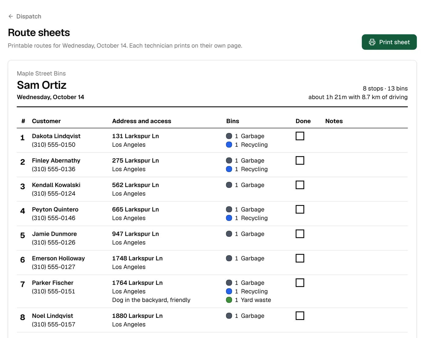Viewport: 428px width, 338px height.
Task: Click the note 'Dog in the backyard, friendly'
Action: click(151, 300)
